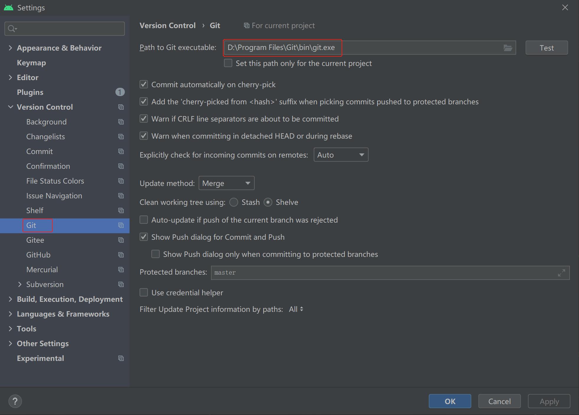
Task: Click the settings search field
Action: pos(65,29)
